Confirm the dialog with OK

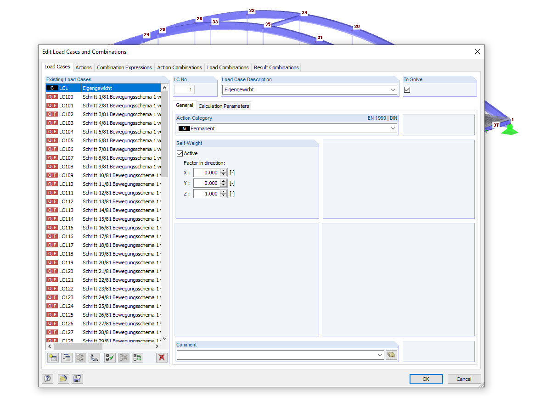click(426, 379)
